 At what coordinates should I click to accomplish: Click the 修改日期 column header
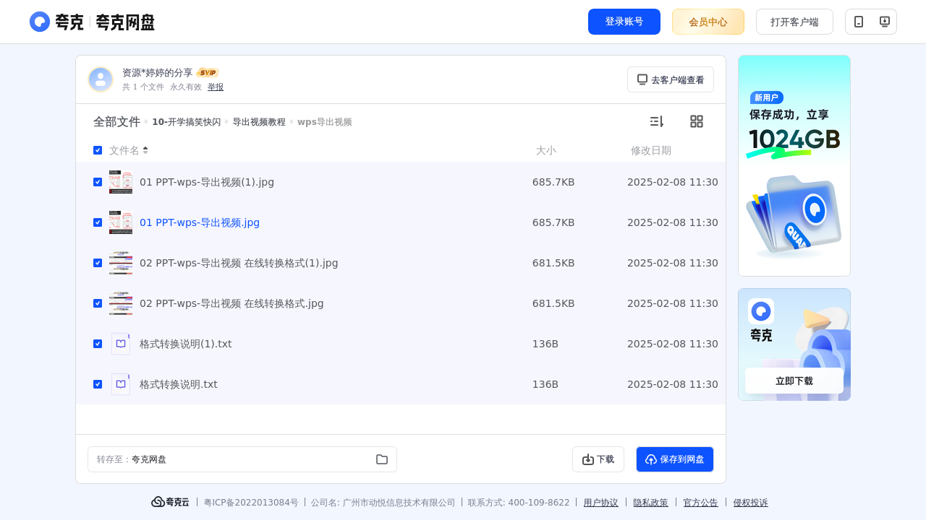(651, 150)
